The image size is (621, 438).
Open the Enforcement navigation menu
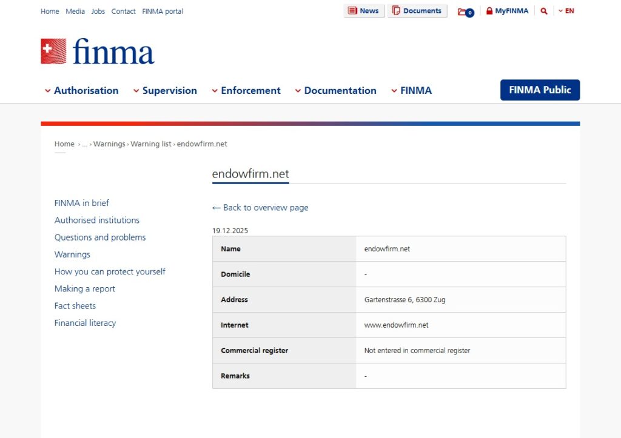250,90
